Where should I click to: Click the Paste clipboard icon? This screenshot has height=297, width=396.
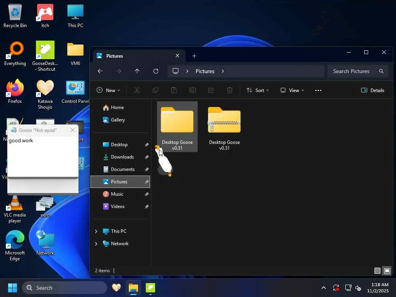click(174, 90)
